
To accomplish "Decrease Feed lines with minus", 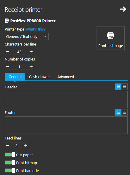I will pos(8,146).
